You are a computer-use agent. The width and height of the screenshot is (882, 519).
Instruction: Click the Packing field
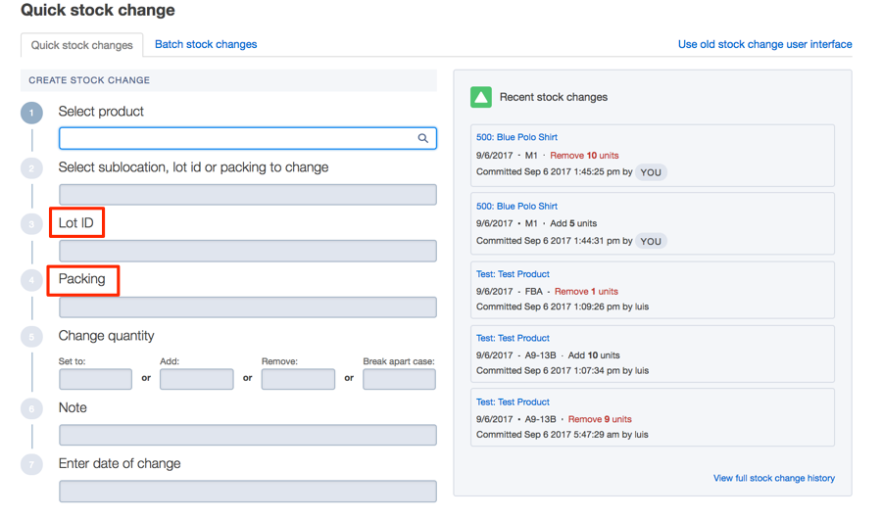pos(248,307)
